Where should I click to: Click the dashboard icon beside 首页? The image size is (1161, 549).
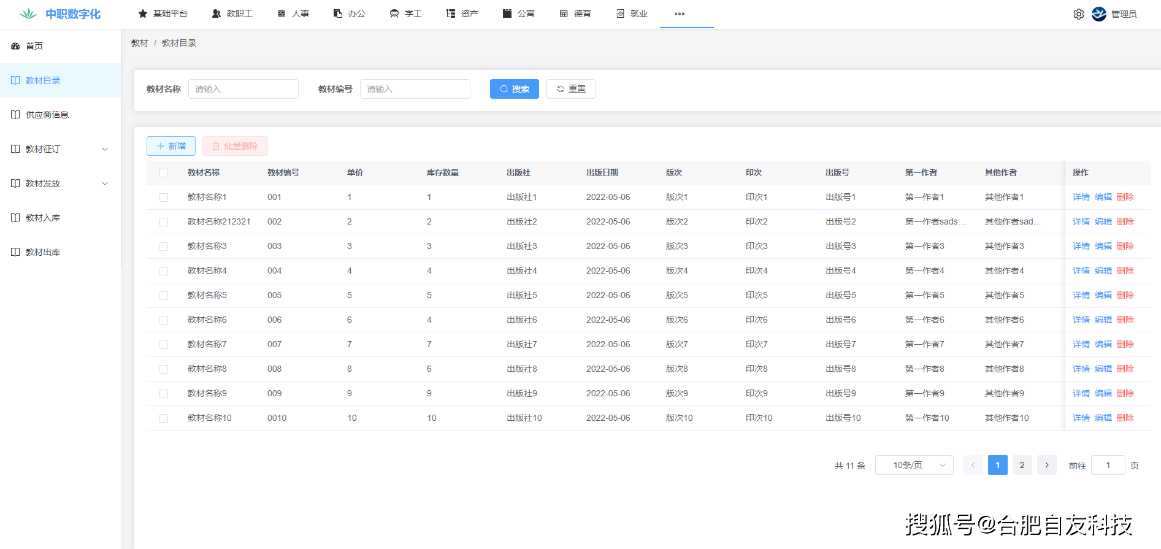pyautogui.click(x=15, y=46)
